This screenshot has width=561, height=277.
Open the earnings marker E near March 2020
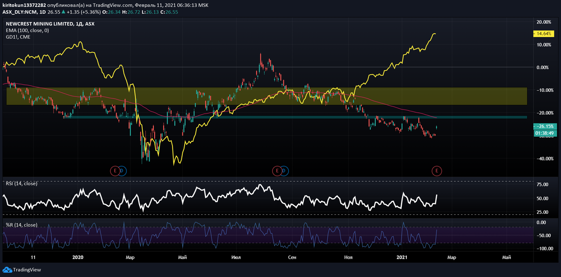pyautogui.click(x=115, y=170)
